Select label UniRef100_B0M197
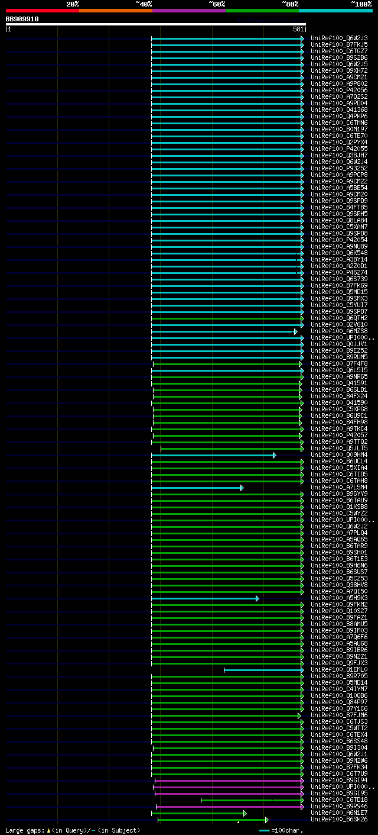This screenshot has height=835, width=378. click(x=339, y=129)
